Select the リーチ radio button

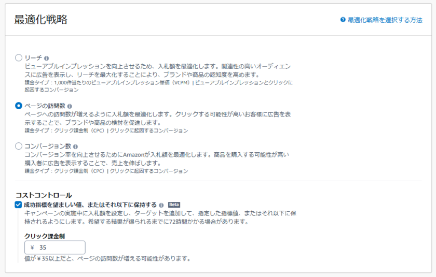(19, 58)
